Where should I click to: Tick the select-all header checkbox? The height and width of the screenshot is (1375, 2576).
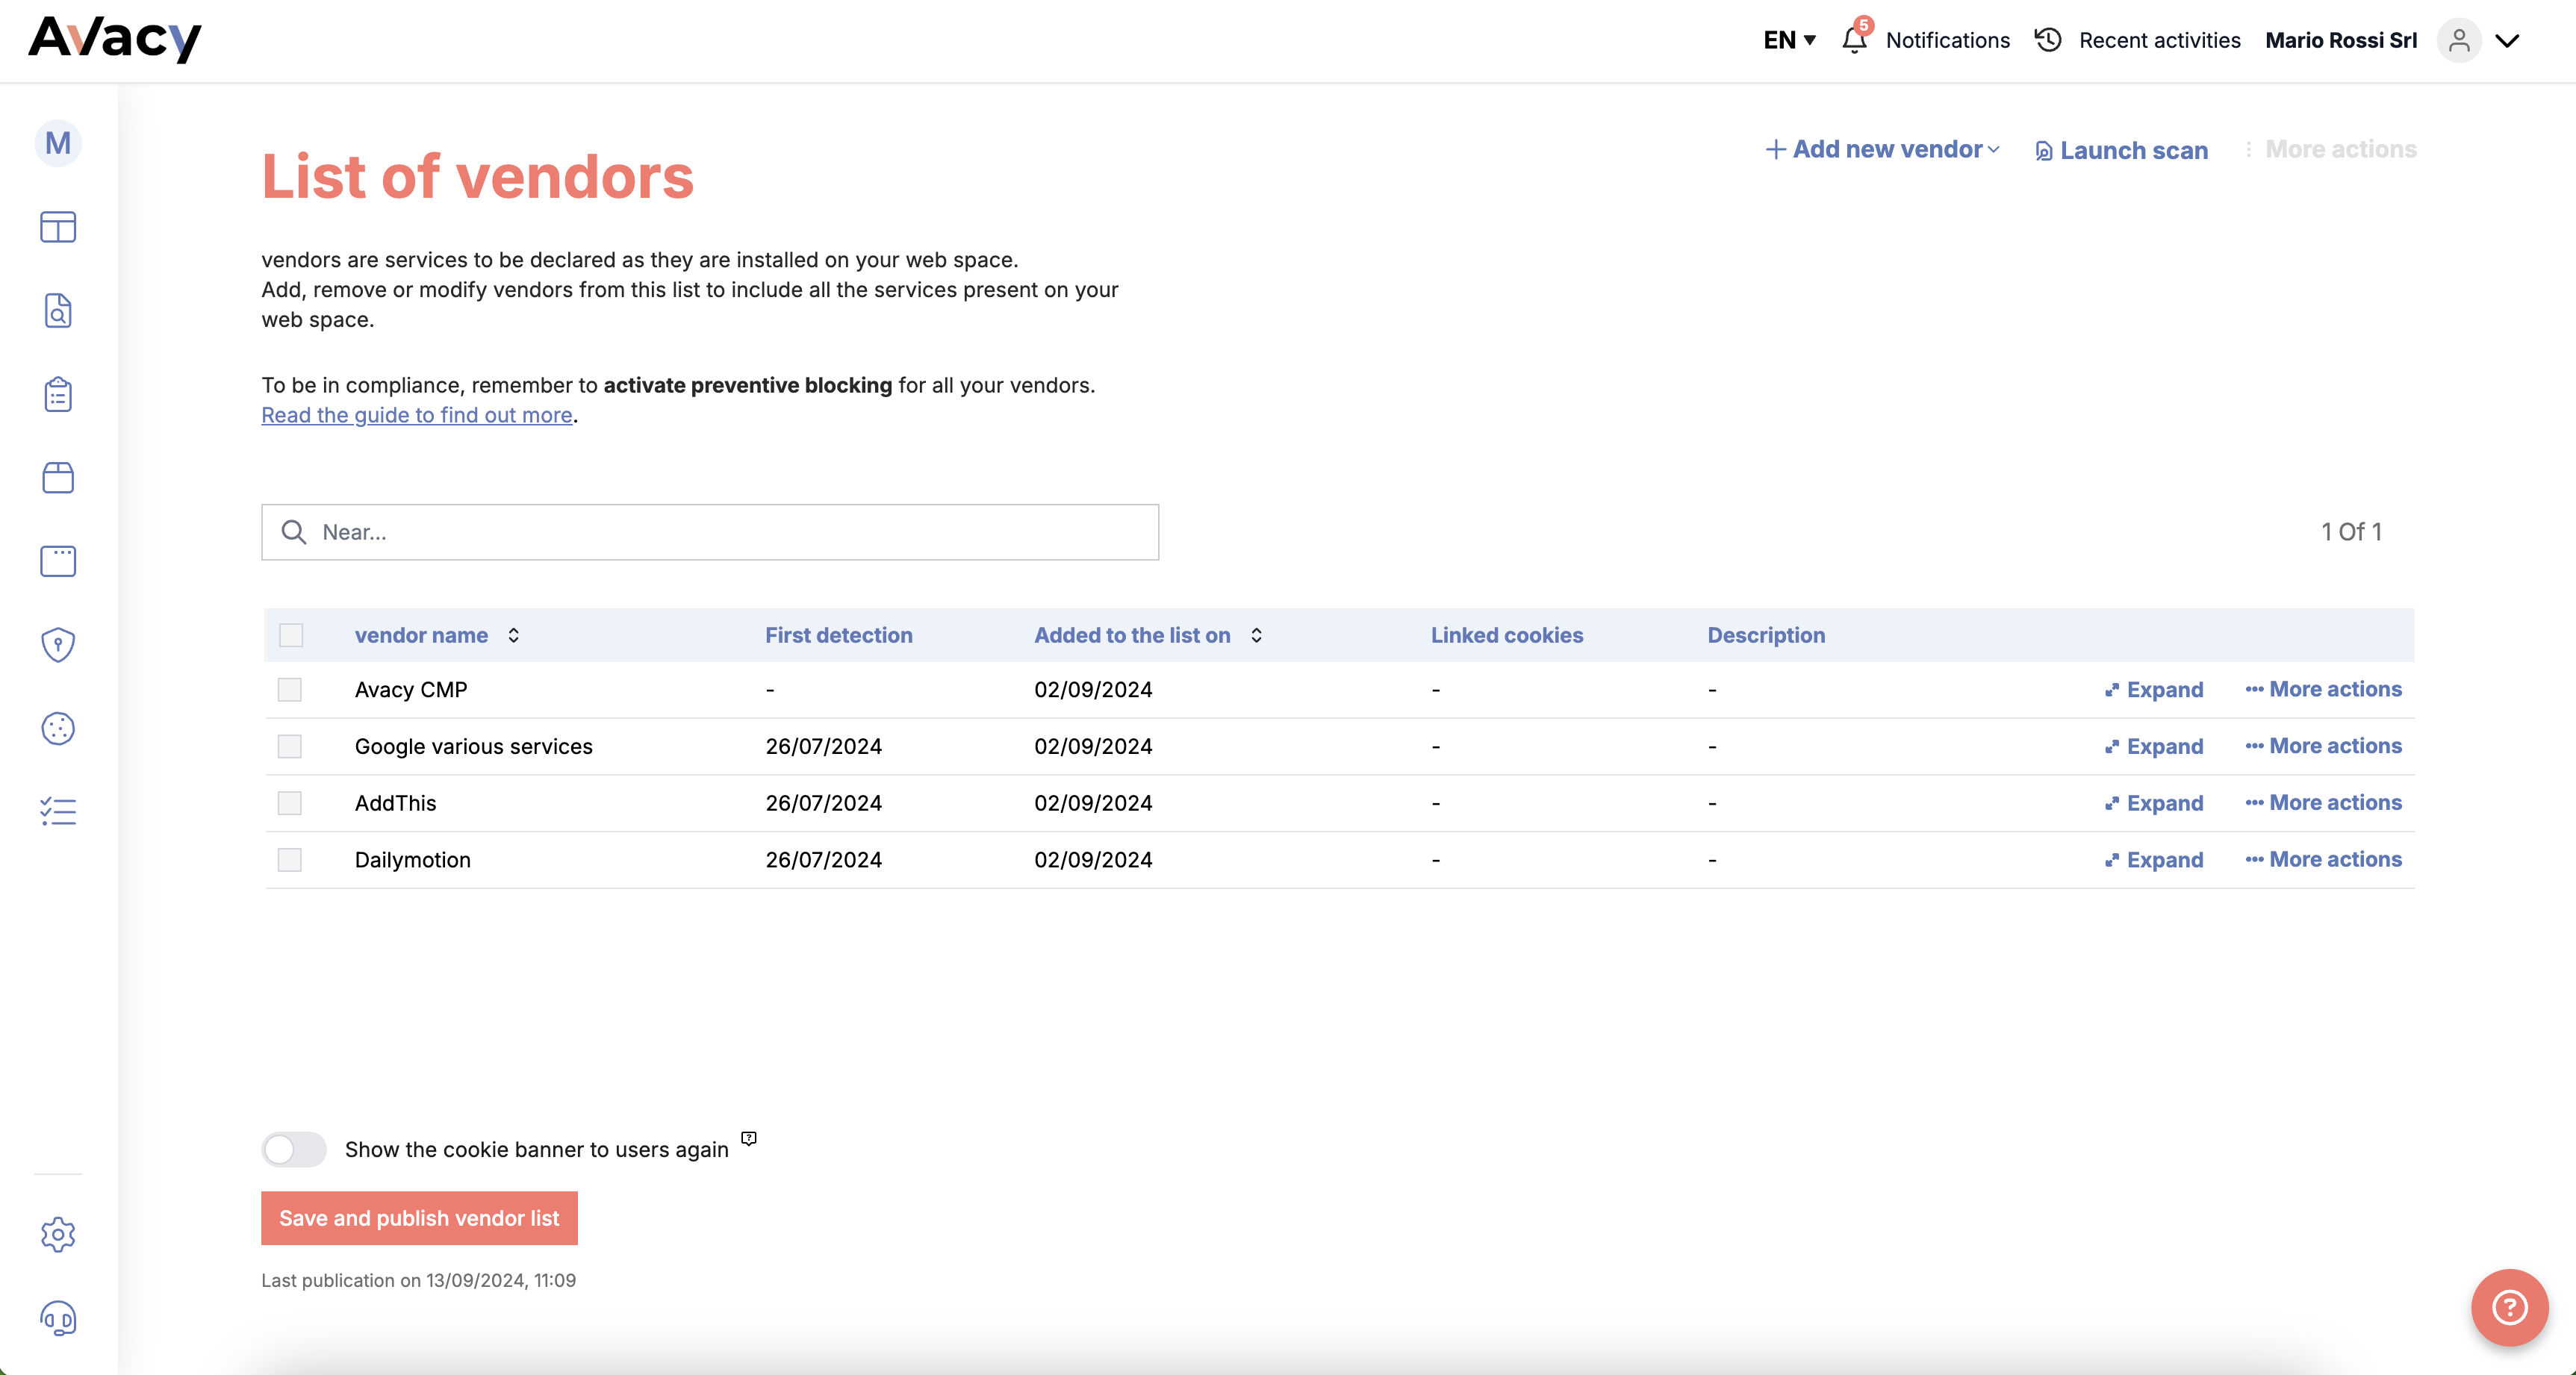click(291, 635)
